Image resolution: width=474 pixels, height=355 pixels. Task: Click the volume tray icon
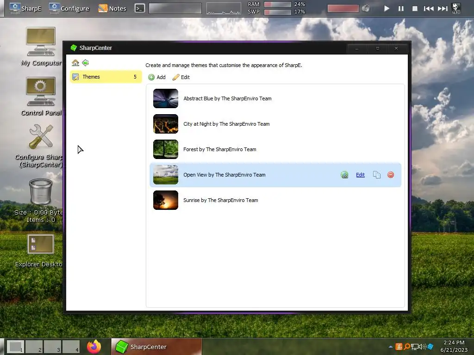[x=423, y=347]
